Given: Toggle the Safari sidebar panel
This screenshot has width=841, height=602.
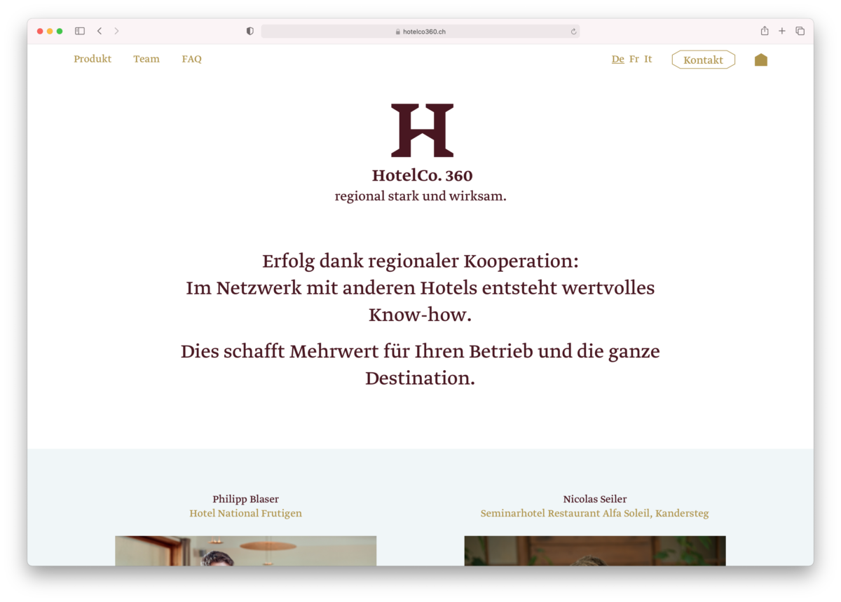Looking at the screenshot, I should coord(80,31).
